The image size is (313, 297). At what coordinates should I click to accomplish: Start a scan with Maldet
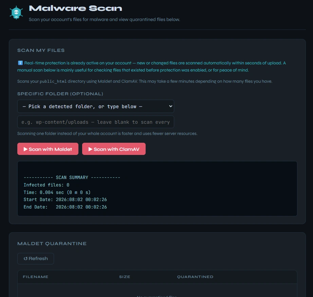48,149
